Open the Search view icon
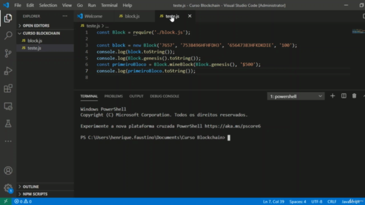Viewport: 365px width, 205px height. pos(8,35)
